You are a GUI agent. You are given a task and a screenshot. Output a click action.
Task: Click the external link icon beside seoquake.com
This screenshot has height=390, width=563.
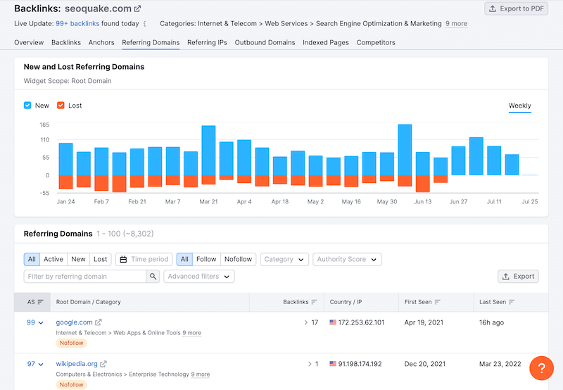[x=138, y=9]
